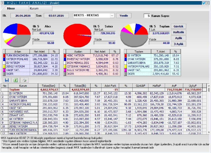Click the Toplam Yüzde value 44.58
211x153 pixels.
pyautogui.click(x=159, y=43)
